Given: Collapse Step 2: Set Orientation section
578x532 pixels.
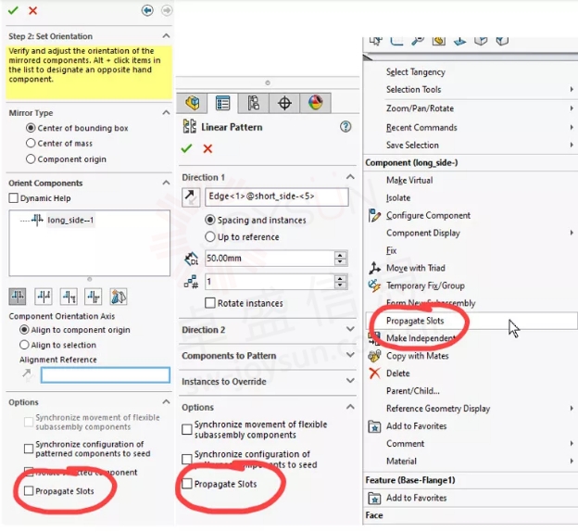Looking at the screenshot, I should pos(166,36).
